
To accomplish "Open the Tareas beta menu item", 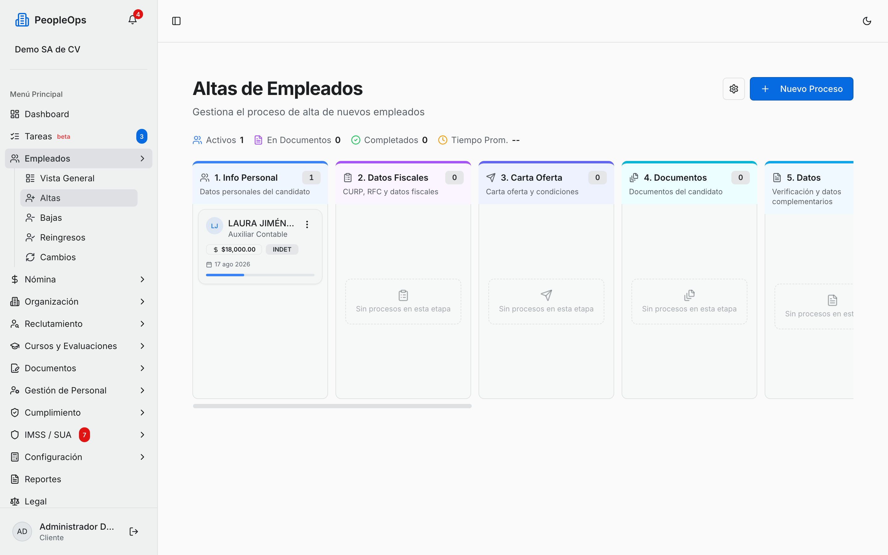I will point(79,137).
